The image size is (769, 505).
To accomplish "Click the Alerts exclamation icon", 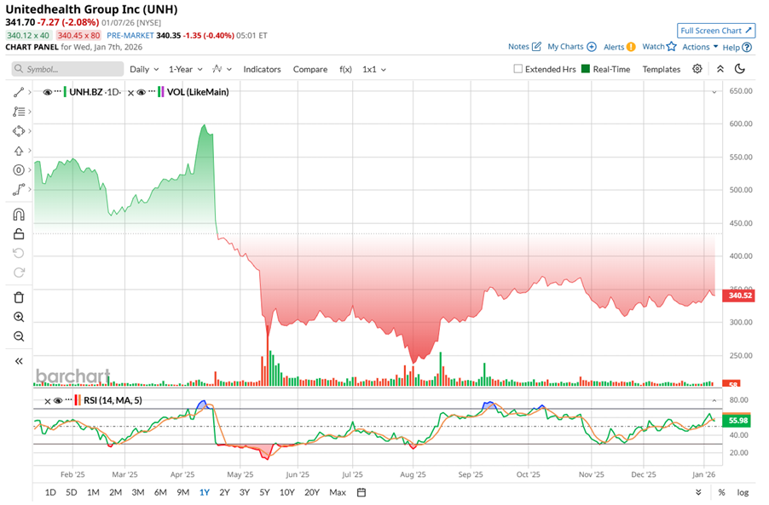I will pyautogui.click(x=631, y=47).
